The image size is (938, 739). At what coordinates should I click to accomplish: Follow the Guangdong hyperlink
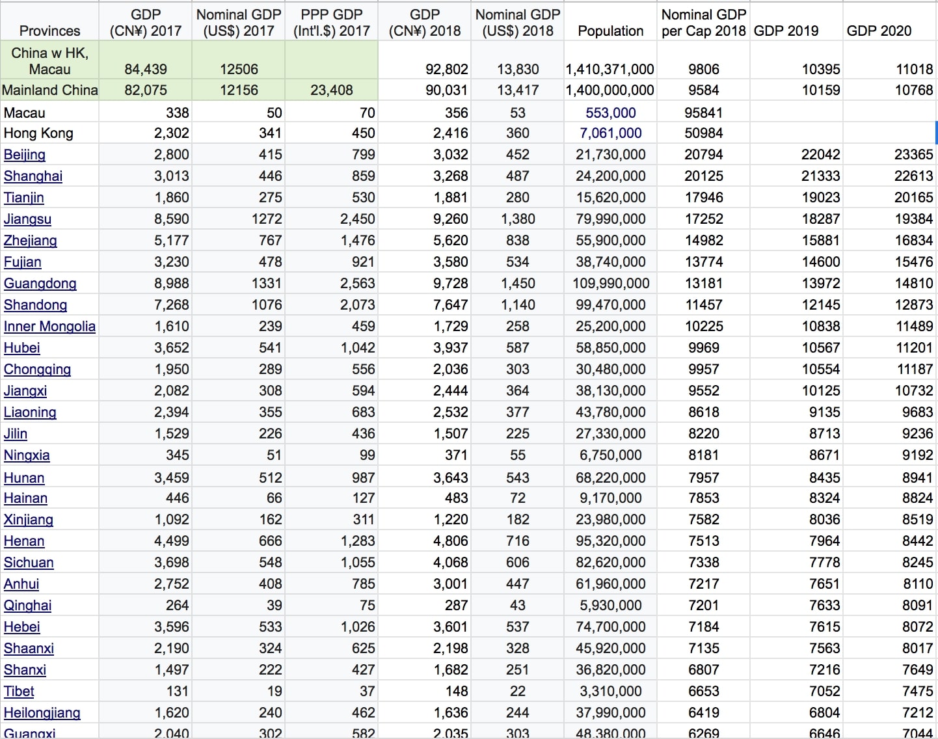[40, 284]
